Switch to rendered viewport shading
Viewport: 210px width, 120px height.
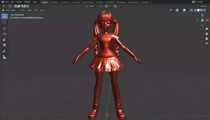(x=204, y=10)
